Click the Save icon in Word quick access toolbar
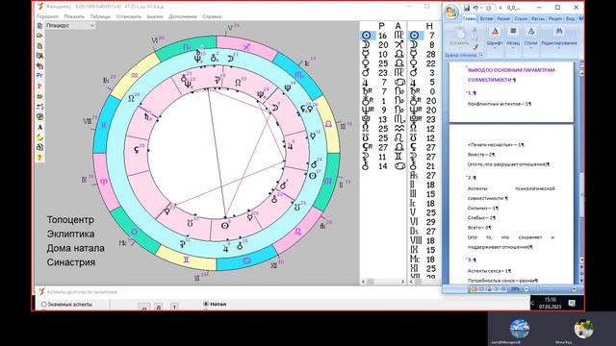This screenshot has height=346, width=616. click(x=466, y=8)
